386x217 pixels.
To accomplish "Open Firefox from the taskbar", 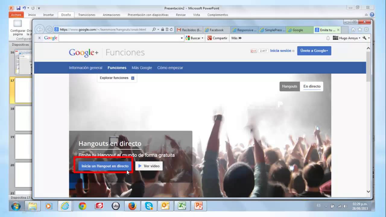I will click(x=132, y=206).
